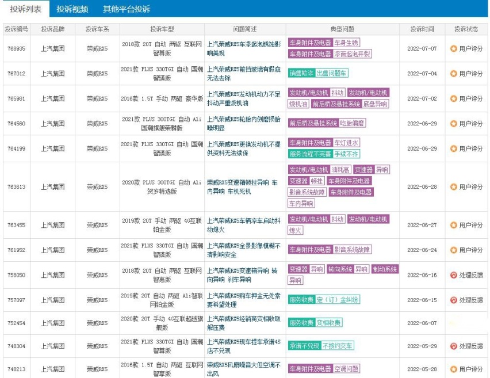Click the 空调问题 tag
This screenshot has width=490, height=378.
click(346, 369)
